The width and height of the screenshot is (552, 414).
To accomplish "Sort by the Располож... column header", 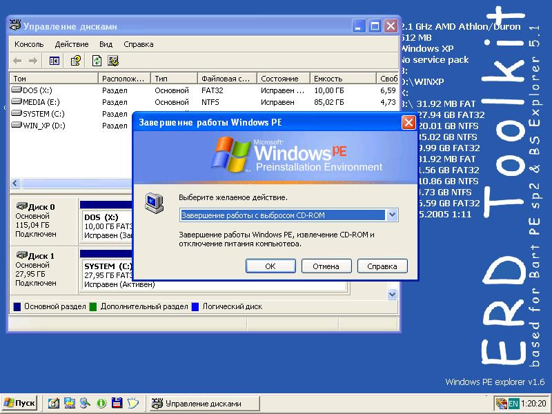I will (124, 79).
